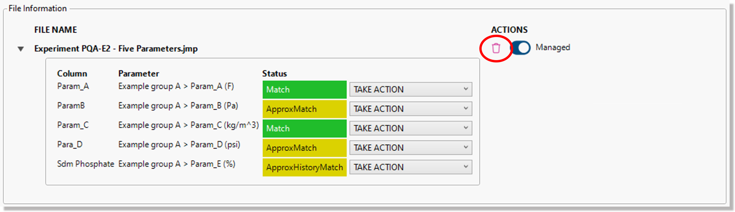Open TAKE ACTION dropdown for Param_A
The image size is (735, 212).
pos(410,89)
